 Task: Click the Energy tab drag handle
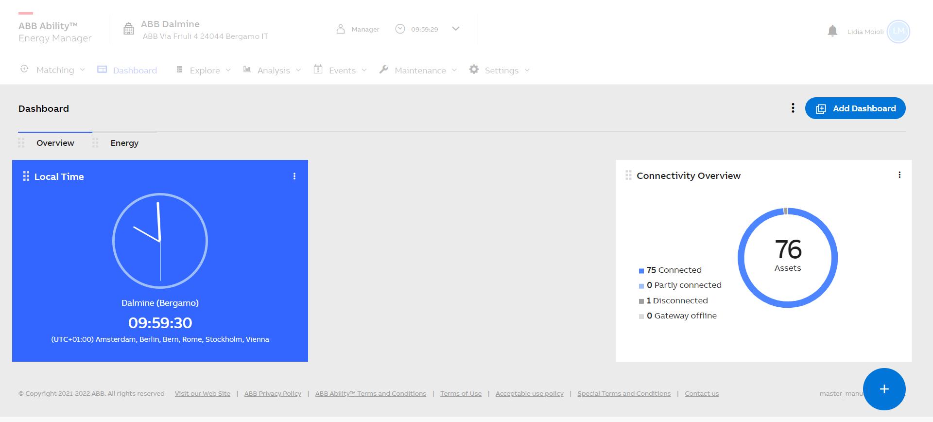[95, 143]
